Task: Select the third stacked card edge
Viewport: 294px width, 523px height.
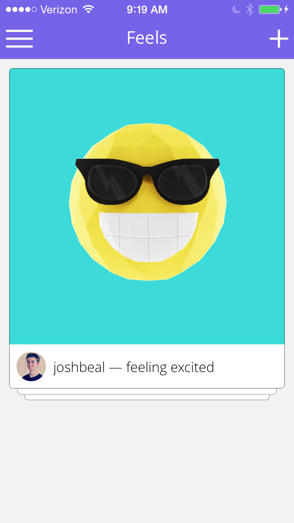Action: (147, 397)
